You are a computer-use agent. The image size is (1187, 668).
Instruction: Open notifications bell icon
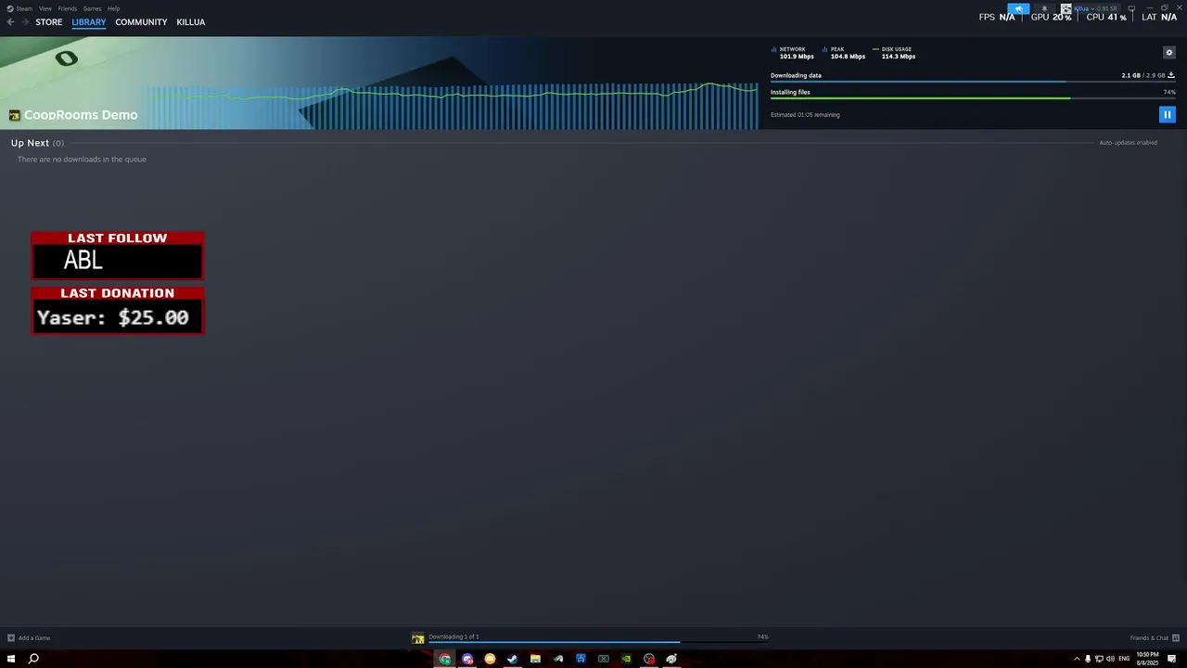tap(1044, 8)
